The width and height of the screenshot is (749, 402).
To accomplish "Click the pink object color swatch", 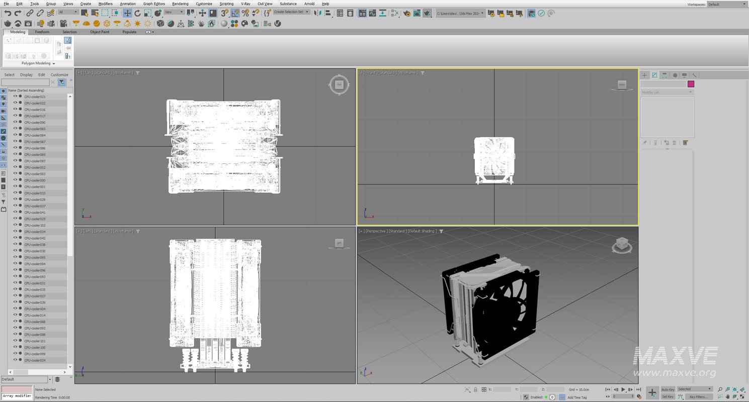I will [x=691, y=84].
